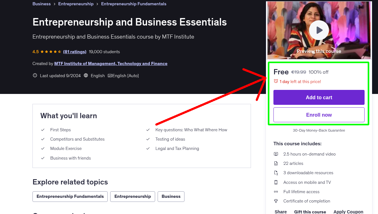Screen dimensions: 378x214
Task: Click the alarm clock icon beside 1 day left
Action: tap(276, 81)
